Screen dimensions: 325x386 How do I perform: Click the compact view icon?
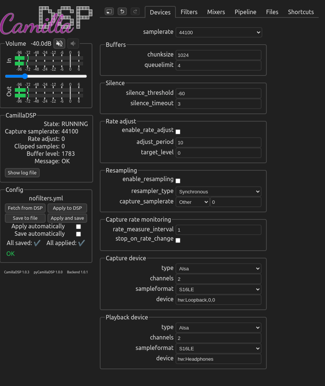point(109,11)
